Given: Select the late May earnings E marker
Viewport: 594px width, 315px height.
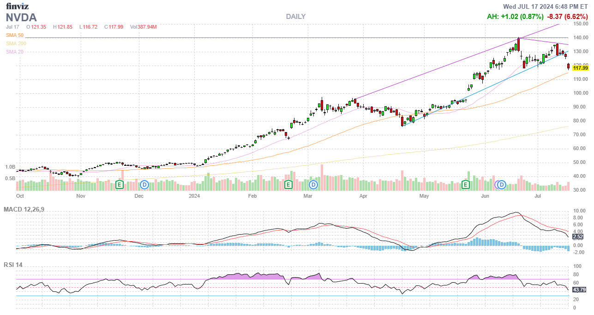Looking at the screenshot, I should coord(466,185).
